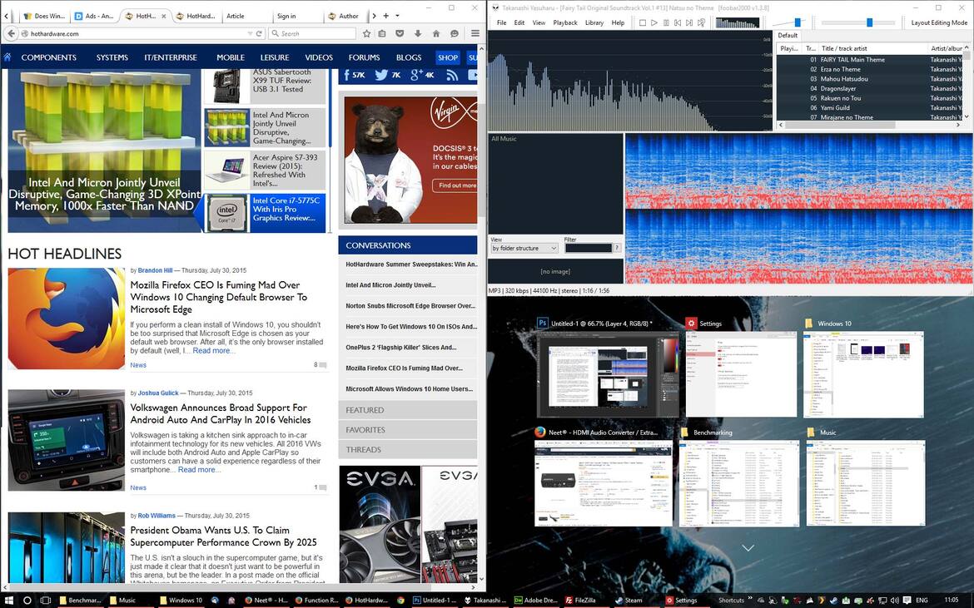Viewport: 974px width, 608px height.
Task: Pause the track in foobar2000
Action: point(666,23)
